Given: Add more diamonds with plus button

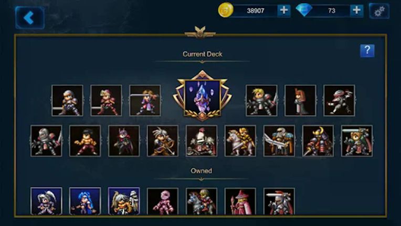Looking at the screenshot, I should point(356,11).
